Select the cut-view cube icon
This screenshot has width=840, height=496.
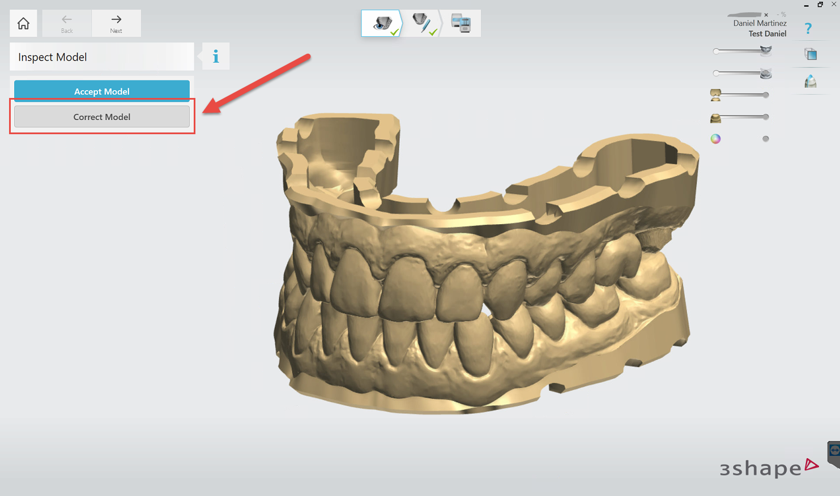[x=811, y=54]
